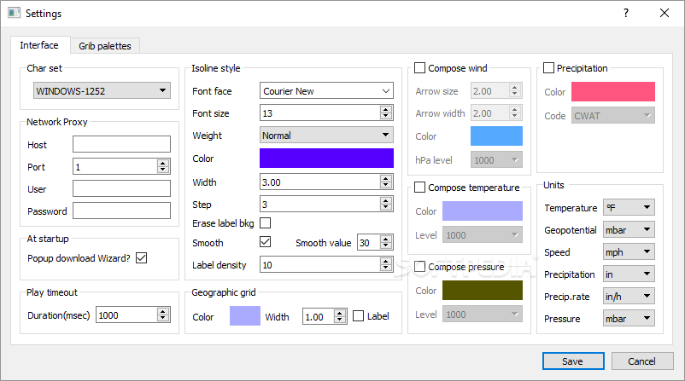Open the Temperature units dropdown

pyautogui.click(x=629, y=207)
